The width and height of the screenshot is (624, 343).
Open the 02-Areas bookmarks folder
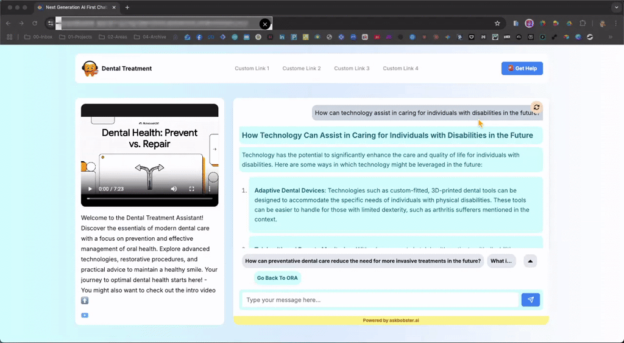click(x=113, y=37)
